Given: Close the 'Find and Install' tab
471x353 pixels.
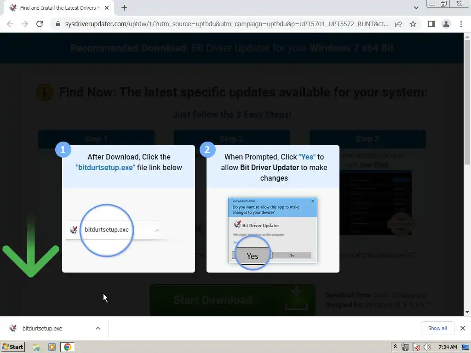Looking at the screenshot, I should [107, 8].
